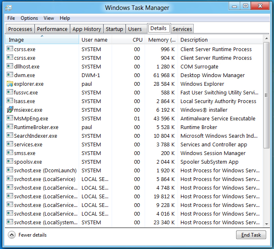
Task: Click the dllhost.exe process icon
Action: (x=10, y=66)
